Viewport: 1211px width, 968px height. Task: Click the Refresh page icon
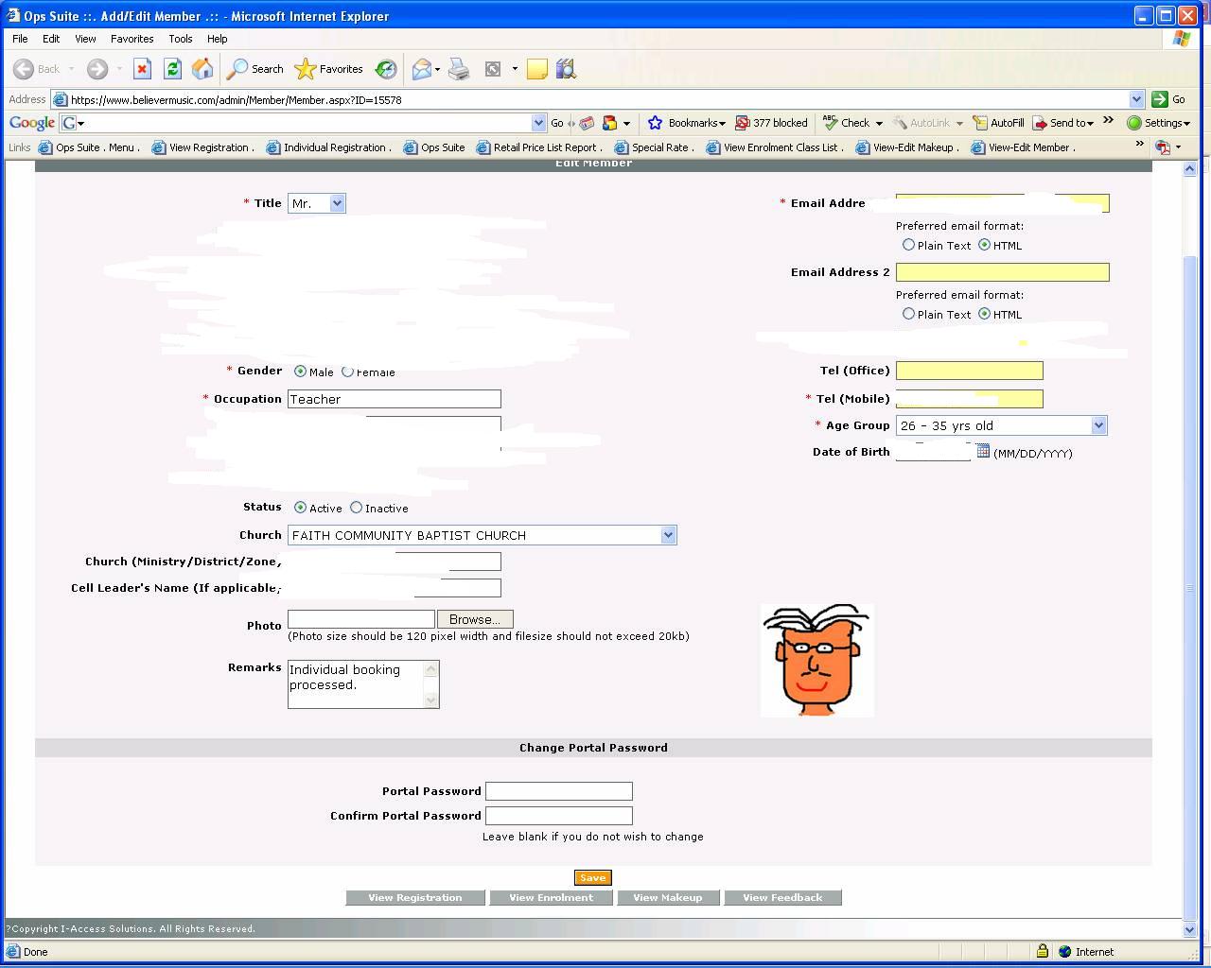coord(172,69)
